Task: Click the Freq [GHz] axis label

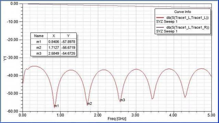Action: pyautogui.click(x=117, y=119)
